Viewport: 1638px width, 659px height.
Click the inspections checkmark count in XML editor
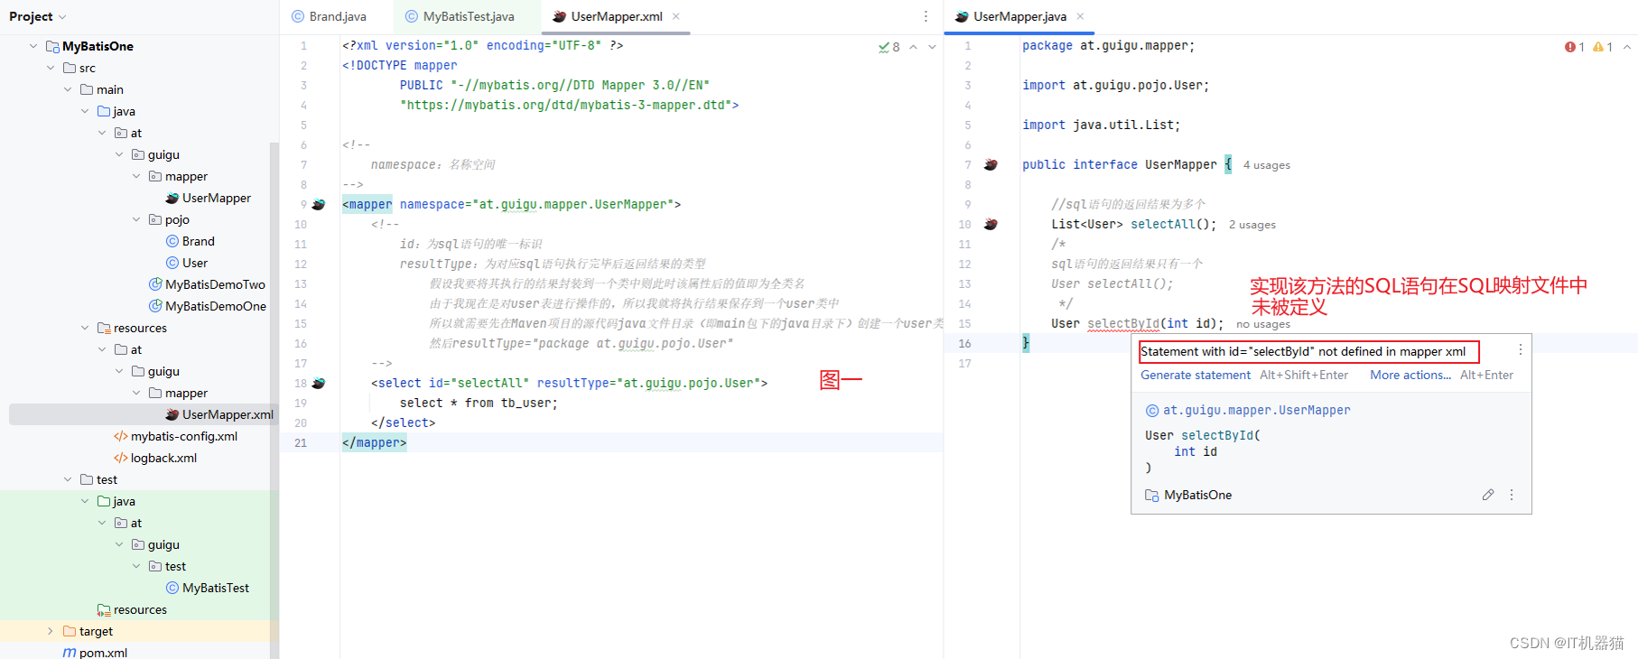click(889, 47)
